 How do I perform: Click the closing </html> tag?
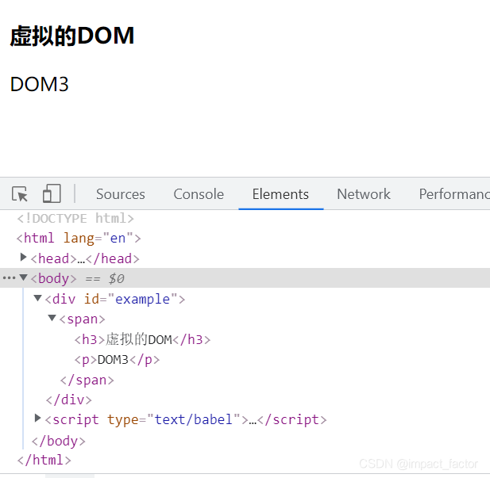pos(44,461)
